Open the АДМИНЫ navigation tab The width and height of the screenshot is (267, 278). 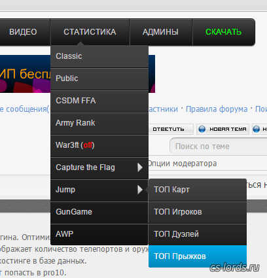(x=161, y=32)
